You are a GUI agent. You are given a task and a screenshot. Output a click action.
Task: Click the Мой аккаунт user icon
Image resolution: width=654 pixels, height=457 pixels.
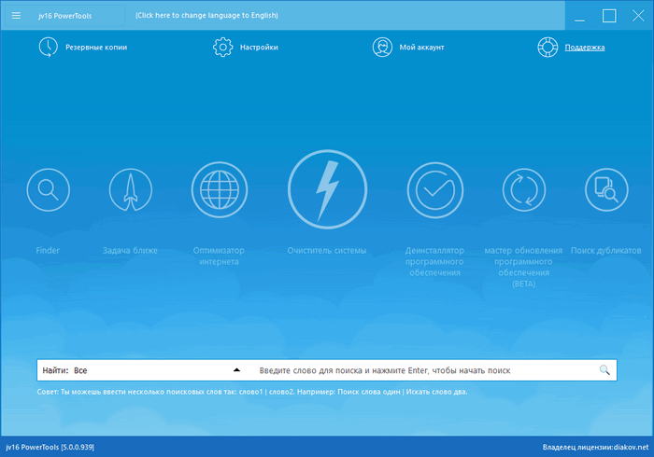coord(382,47)
